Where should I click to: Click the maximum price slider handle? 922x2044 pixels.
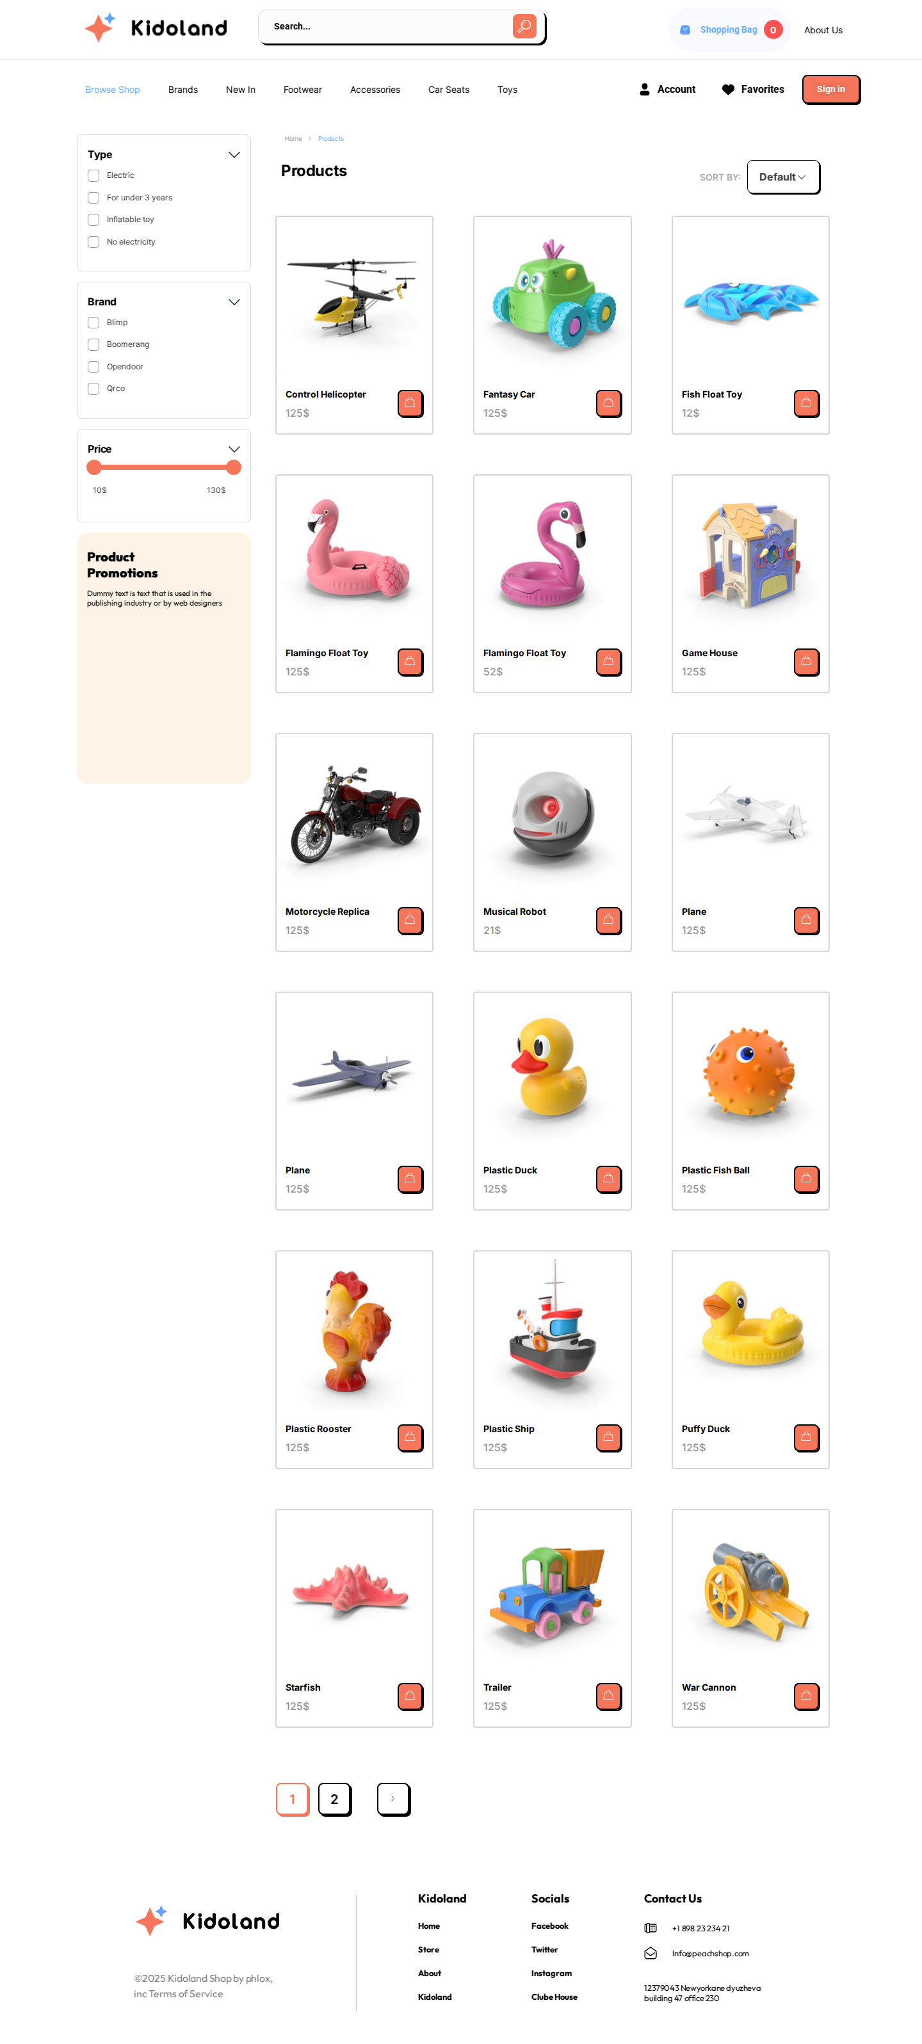[233, 467]
